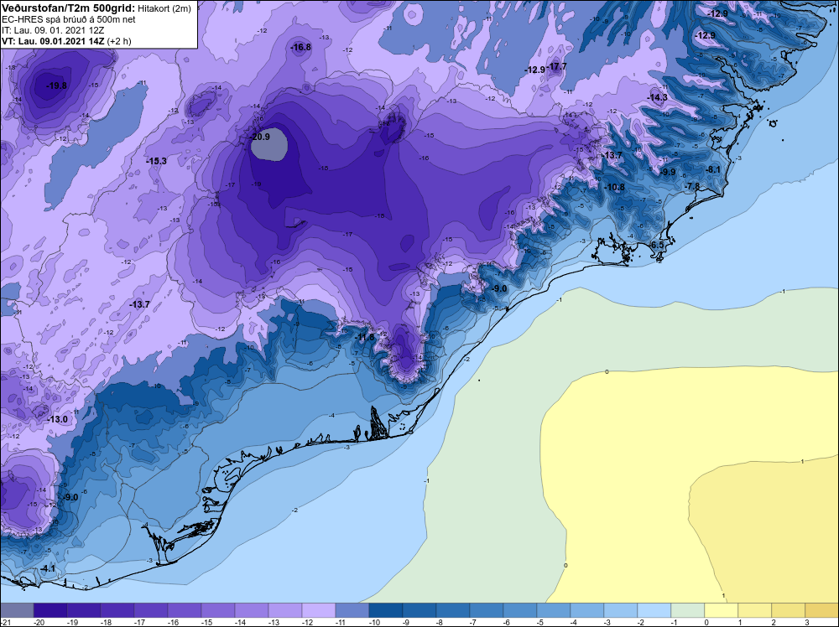The height and width of the screenshot is (627, 839).
Task: Select the VT: Lau. 09.01.2021 14Z line
Action: (66, 41)
